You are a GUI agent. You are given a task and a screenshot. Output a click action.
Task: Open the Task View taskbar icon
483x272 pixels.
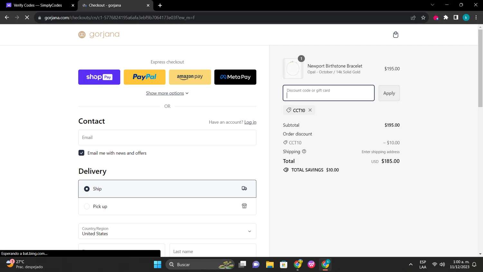[242, 264]
